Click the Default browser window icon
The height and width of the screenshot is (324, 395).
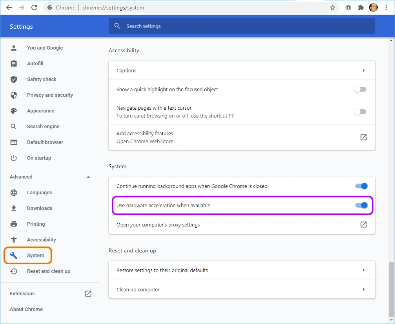click(14, 142)
